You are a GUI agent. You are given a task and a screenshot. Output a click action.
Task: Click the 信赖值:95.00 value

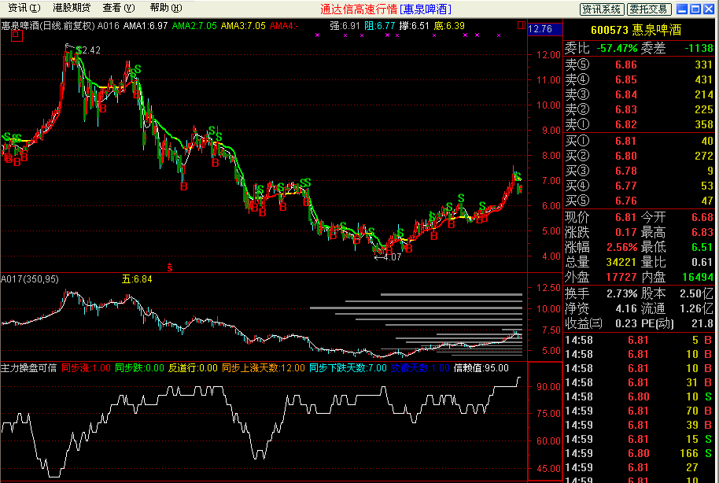point(481,368)
